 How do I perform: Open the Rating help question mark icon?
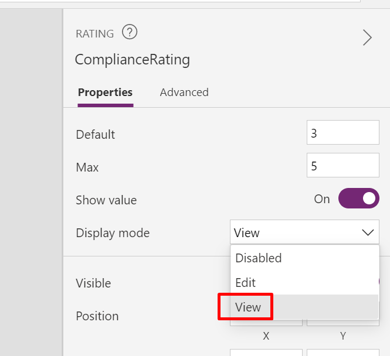(130, 32)
